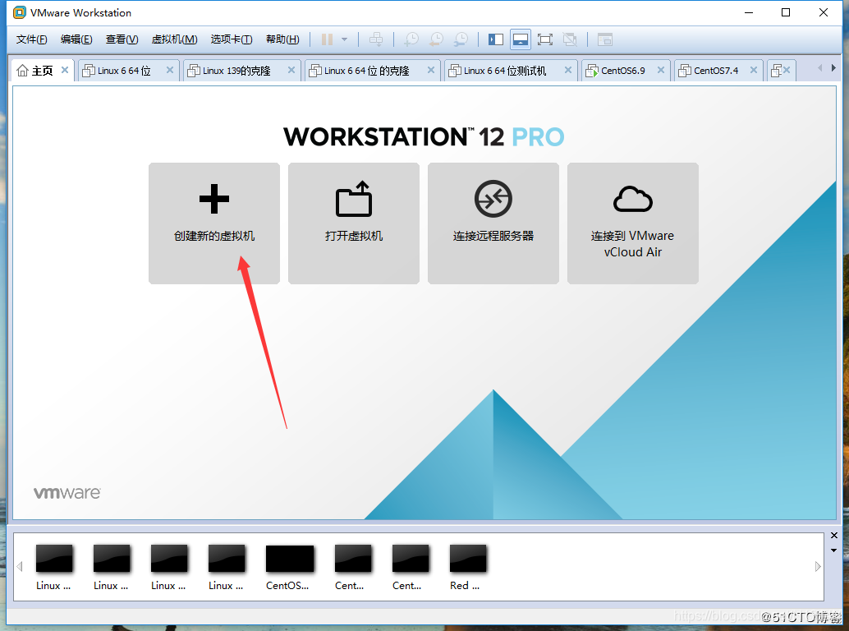The height and width of the screenshot is (631, 849).
Task: Click the Unity mode toolbar icon
Action: (x=570, y=39)
